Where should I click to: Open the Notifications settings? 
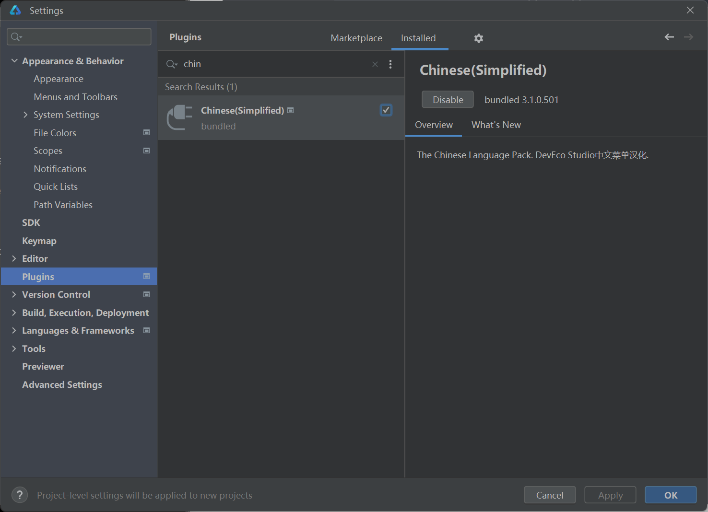(x=60, y=169)
